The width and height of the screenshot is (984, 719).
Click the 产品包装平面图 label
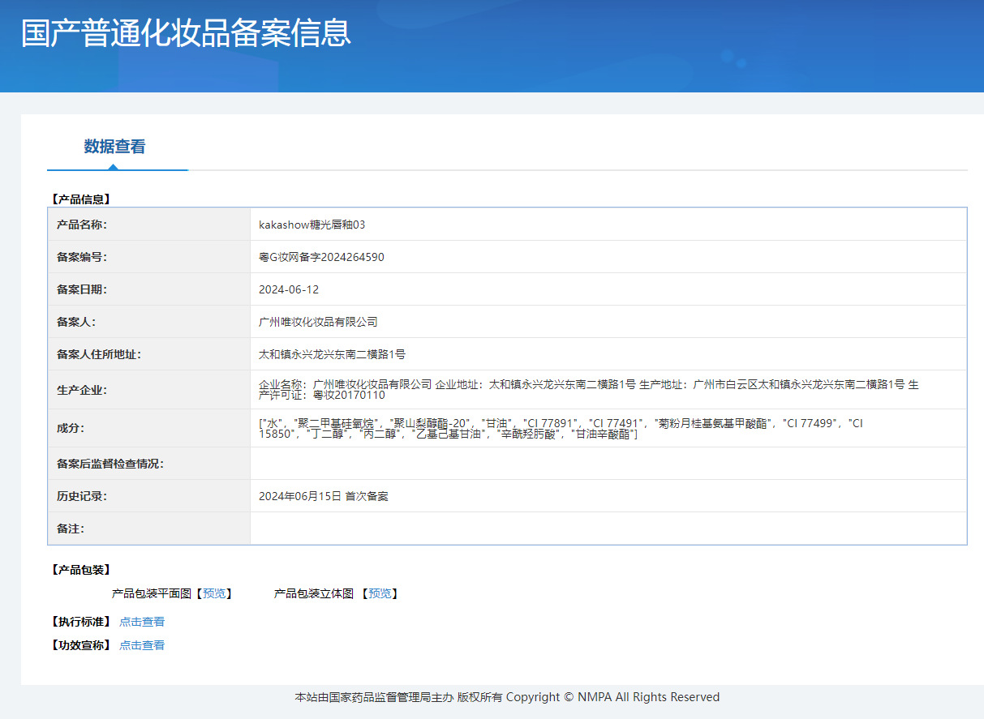tap(152, 594)
